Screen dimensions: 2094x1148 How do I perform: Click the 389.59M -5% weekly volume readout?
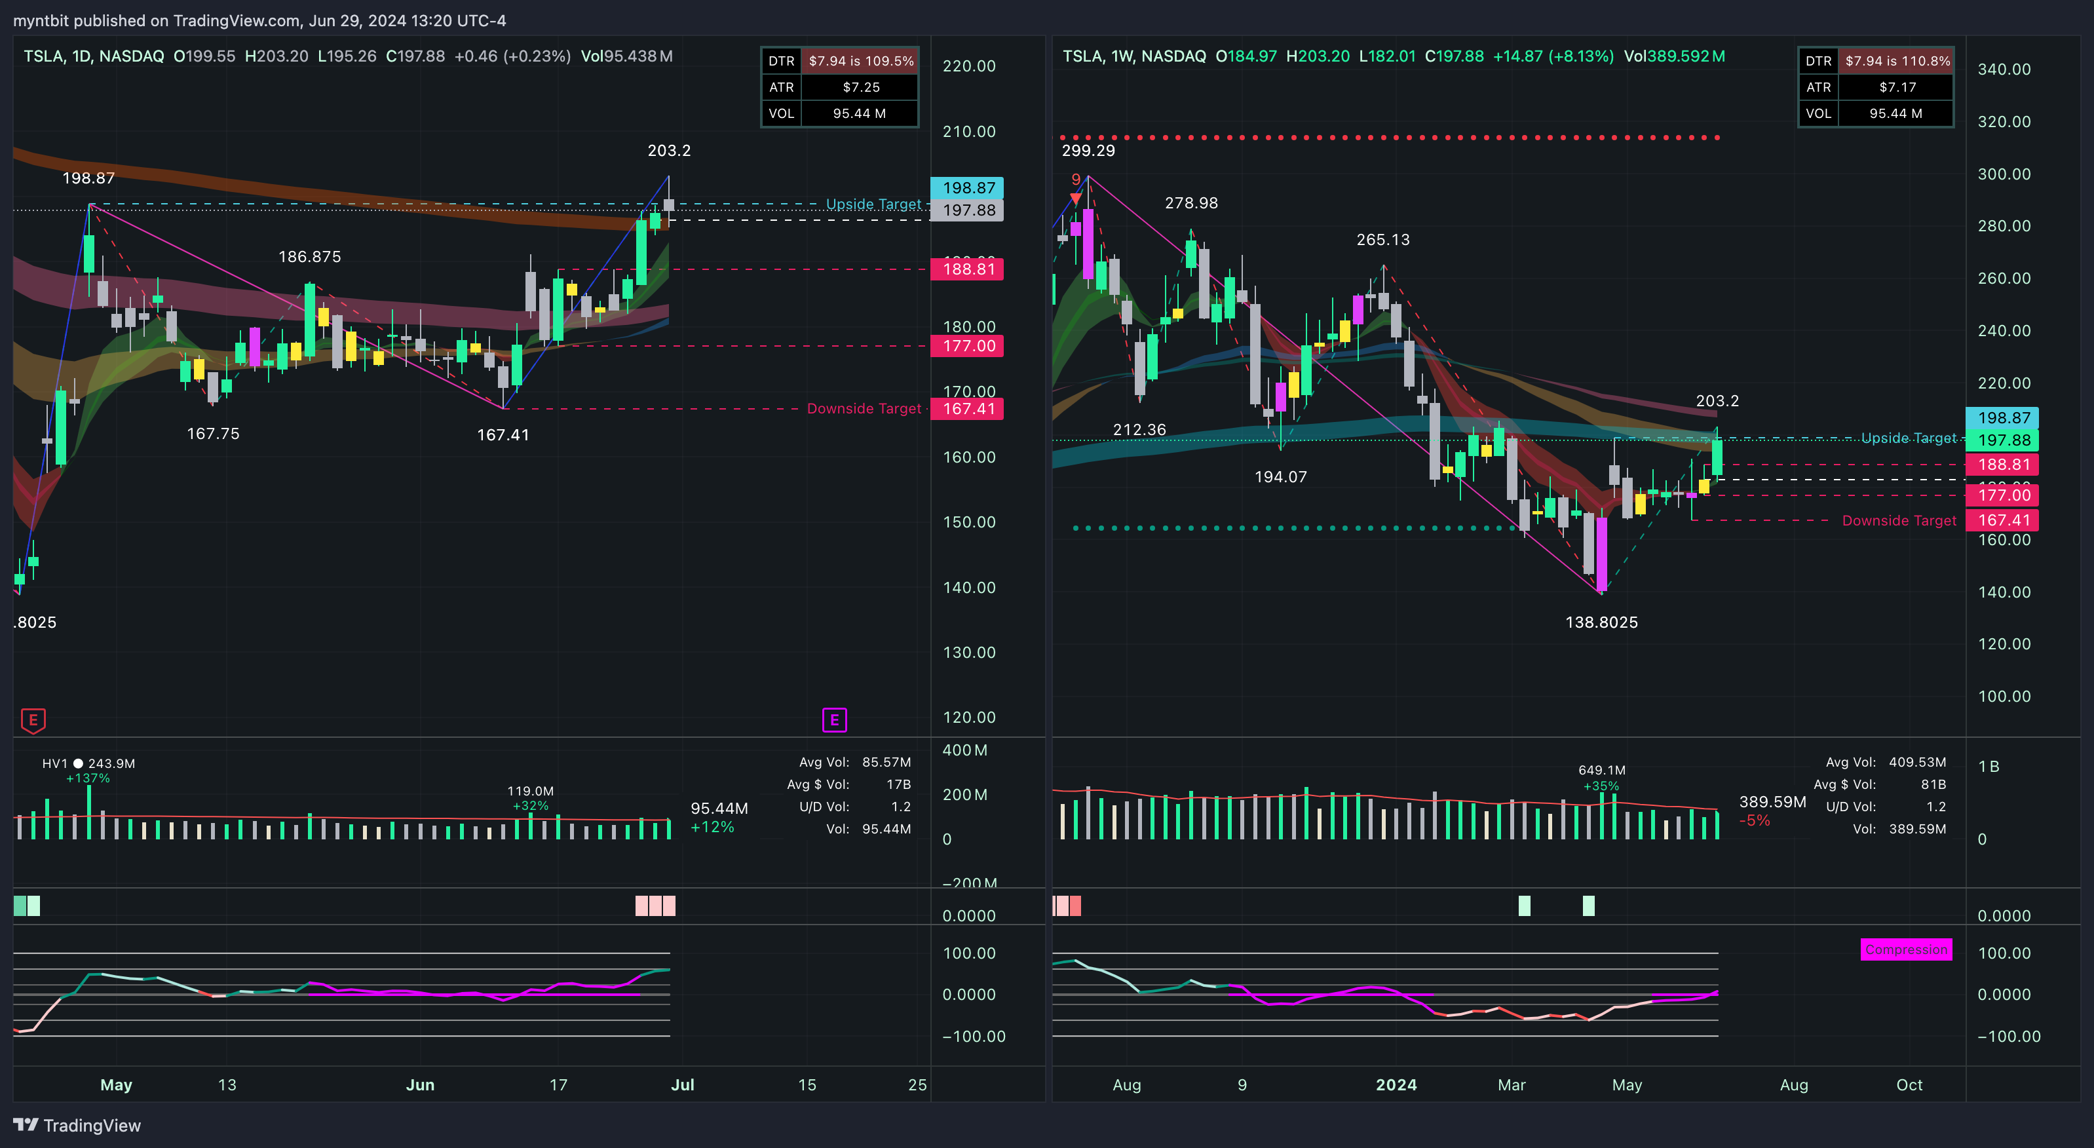tap(1772, 811)
